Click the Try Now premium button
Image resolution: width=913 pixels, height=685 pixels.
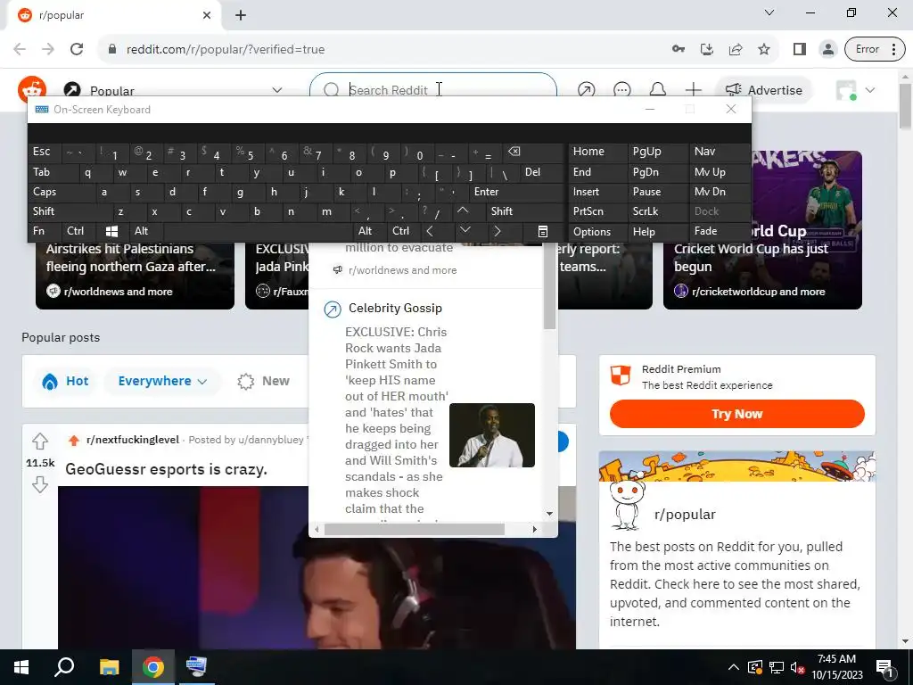(737, 414)
